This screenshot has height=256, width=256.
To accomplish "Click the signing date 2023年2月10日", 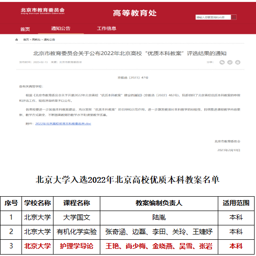I will pos(229,150).
